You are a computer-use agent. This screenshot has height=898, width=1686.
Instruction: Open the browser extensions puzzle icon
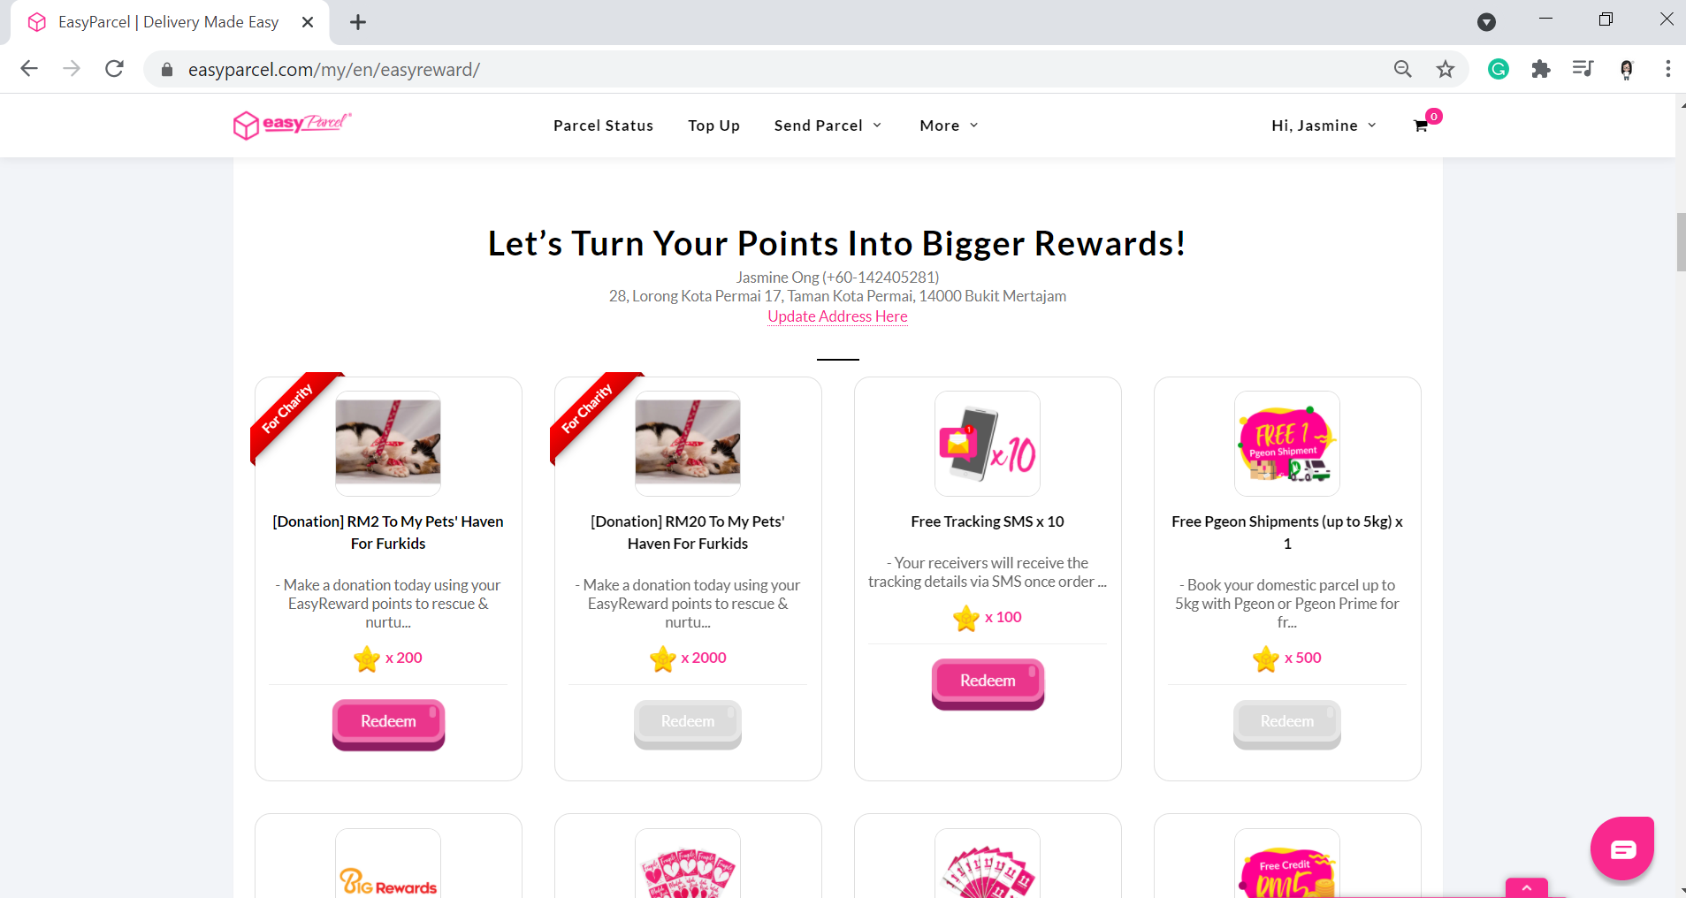[x=1541, y=69]
